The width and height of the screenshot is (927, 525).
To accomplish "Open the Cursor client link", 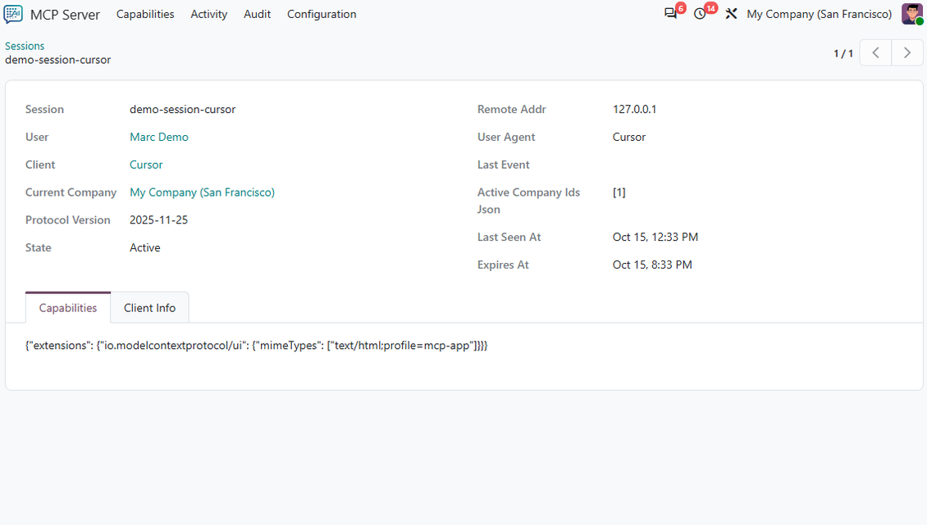I will pos(146,165).
